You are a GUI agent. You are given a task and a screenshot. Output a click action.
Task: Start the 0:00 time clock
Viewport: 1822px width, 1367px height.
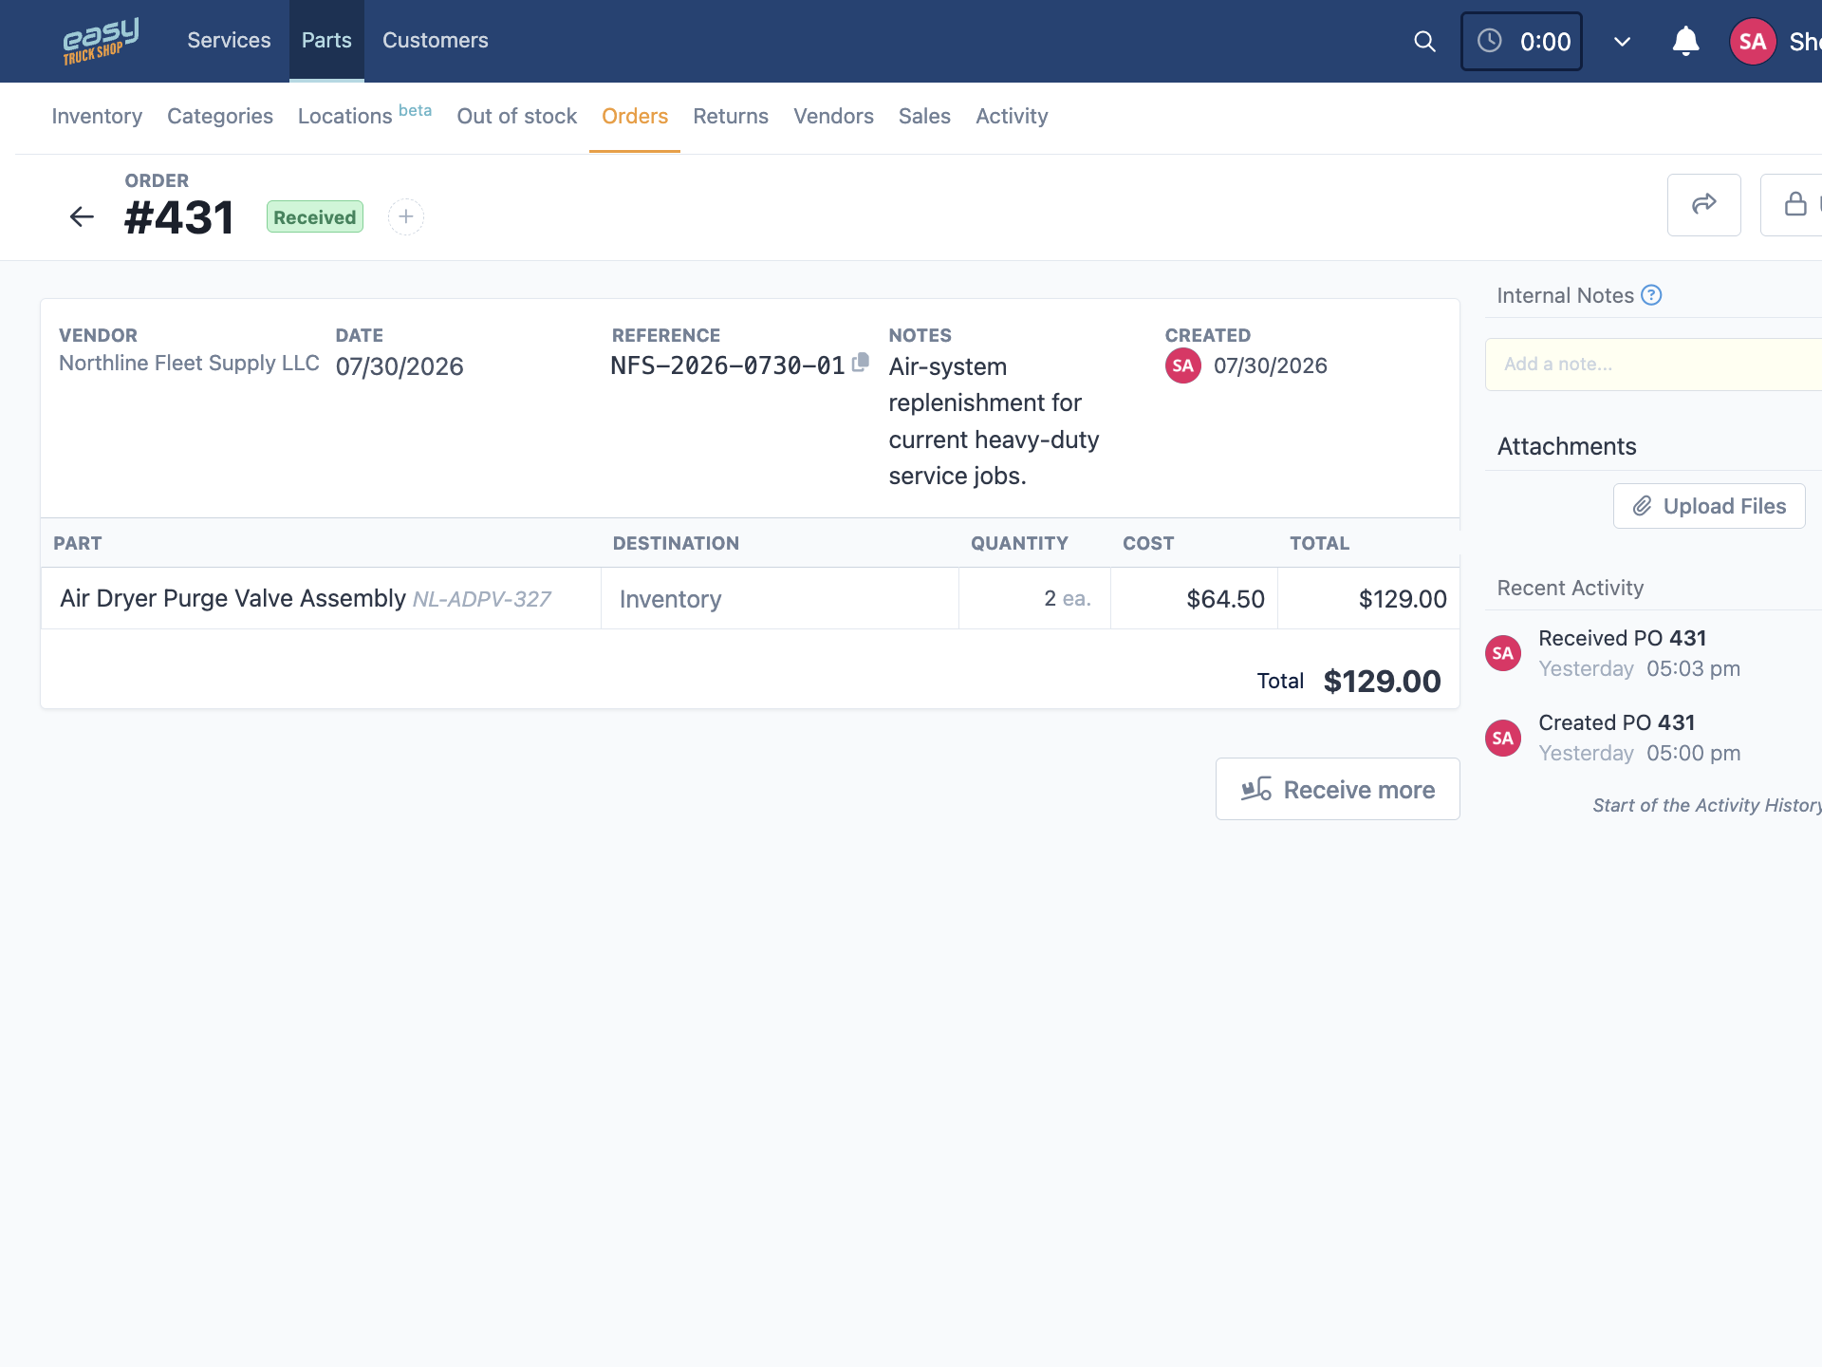point(1521,41)
